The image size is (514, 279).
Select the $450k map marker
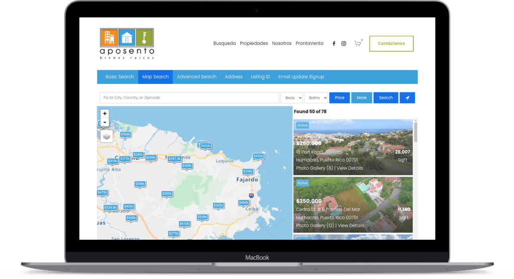(x=259, y=156)
